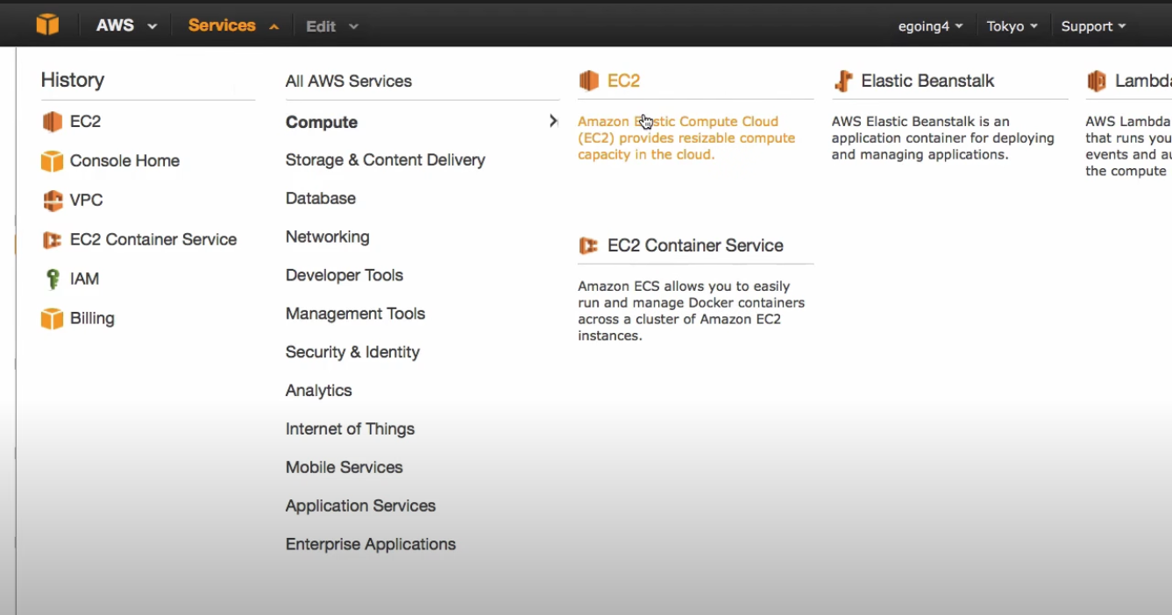The height and width of the screenshot is (615, 1172).
Task: Open Console Home from History
Action: [124, 161]
